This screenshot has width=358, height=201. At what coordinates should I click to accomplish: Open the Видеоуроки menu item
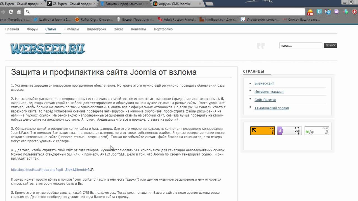point(96,29)
